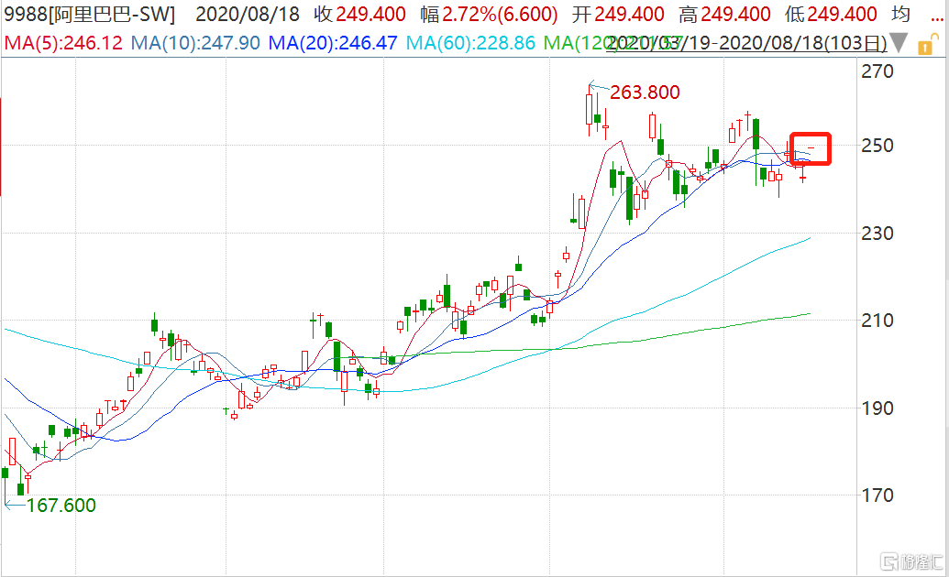This screenshot has height=577, width=949.
Task: Open the gray triangle dropdown beside date range
Action: 900,43
